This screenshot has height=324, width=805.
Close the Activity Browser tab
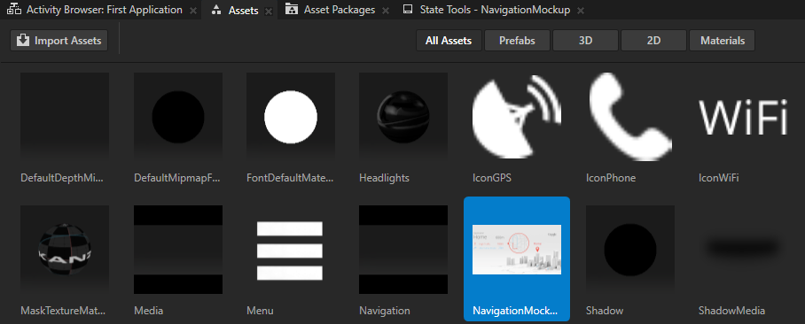(x=193, y=11)
